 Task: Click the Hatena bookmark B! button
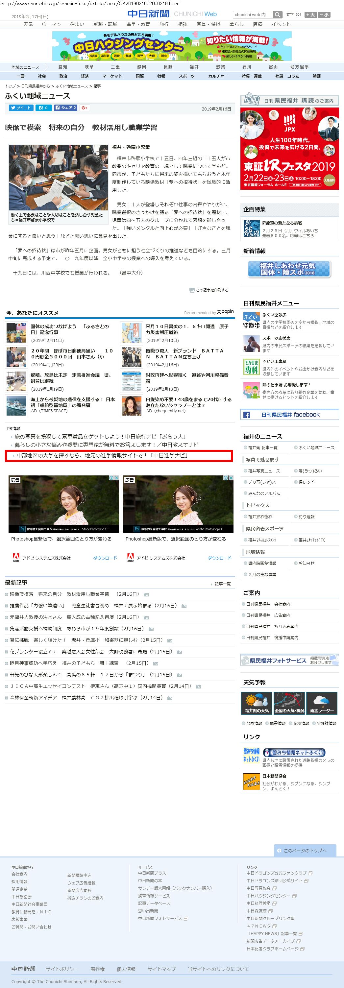(x=43, y=108)
